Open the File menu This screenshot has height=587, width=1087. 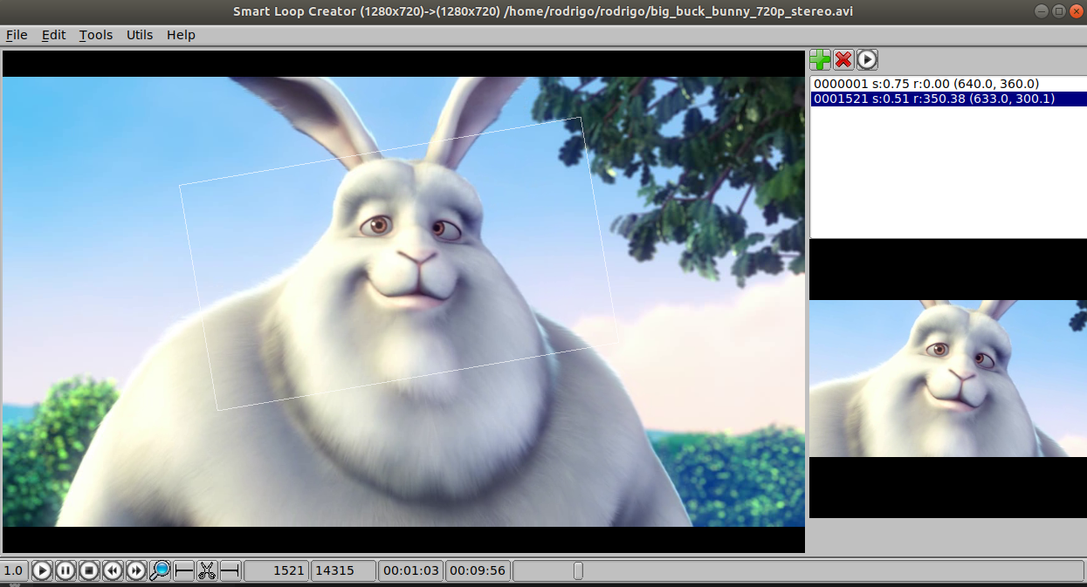[17, 35]
